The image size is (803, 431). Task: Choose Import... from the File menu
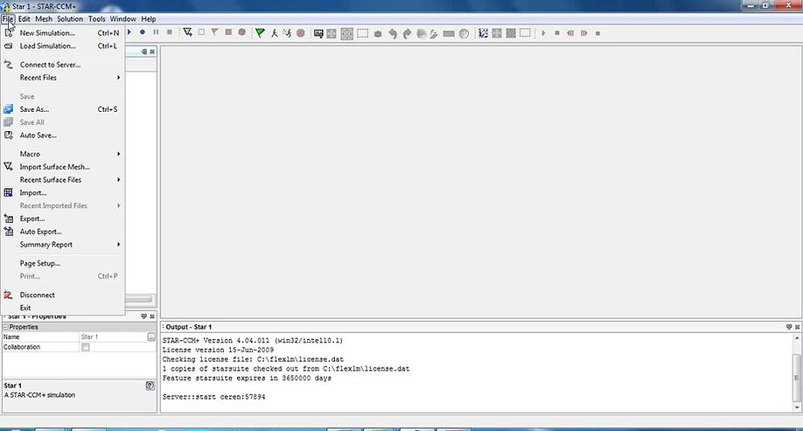coord(63,193)
